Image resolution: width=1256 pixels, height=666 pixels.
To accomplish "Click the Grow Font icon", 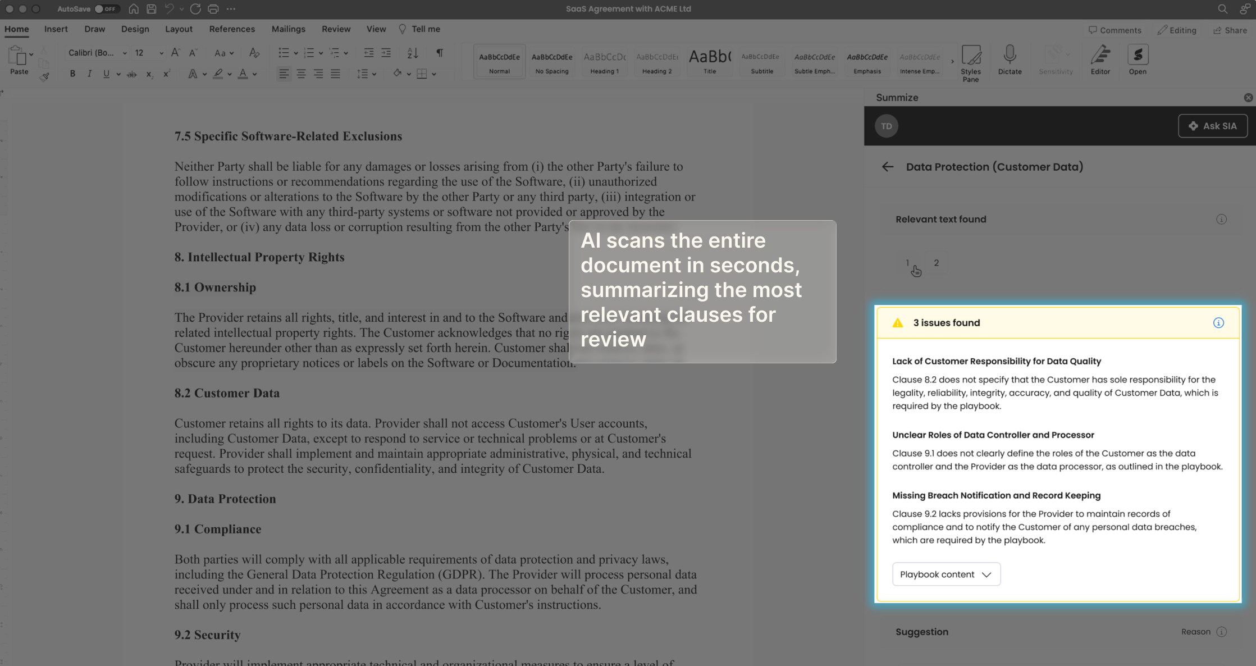I will pos(175,53).
